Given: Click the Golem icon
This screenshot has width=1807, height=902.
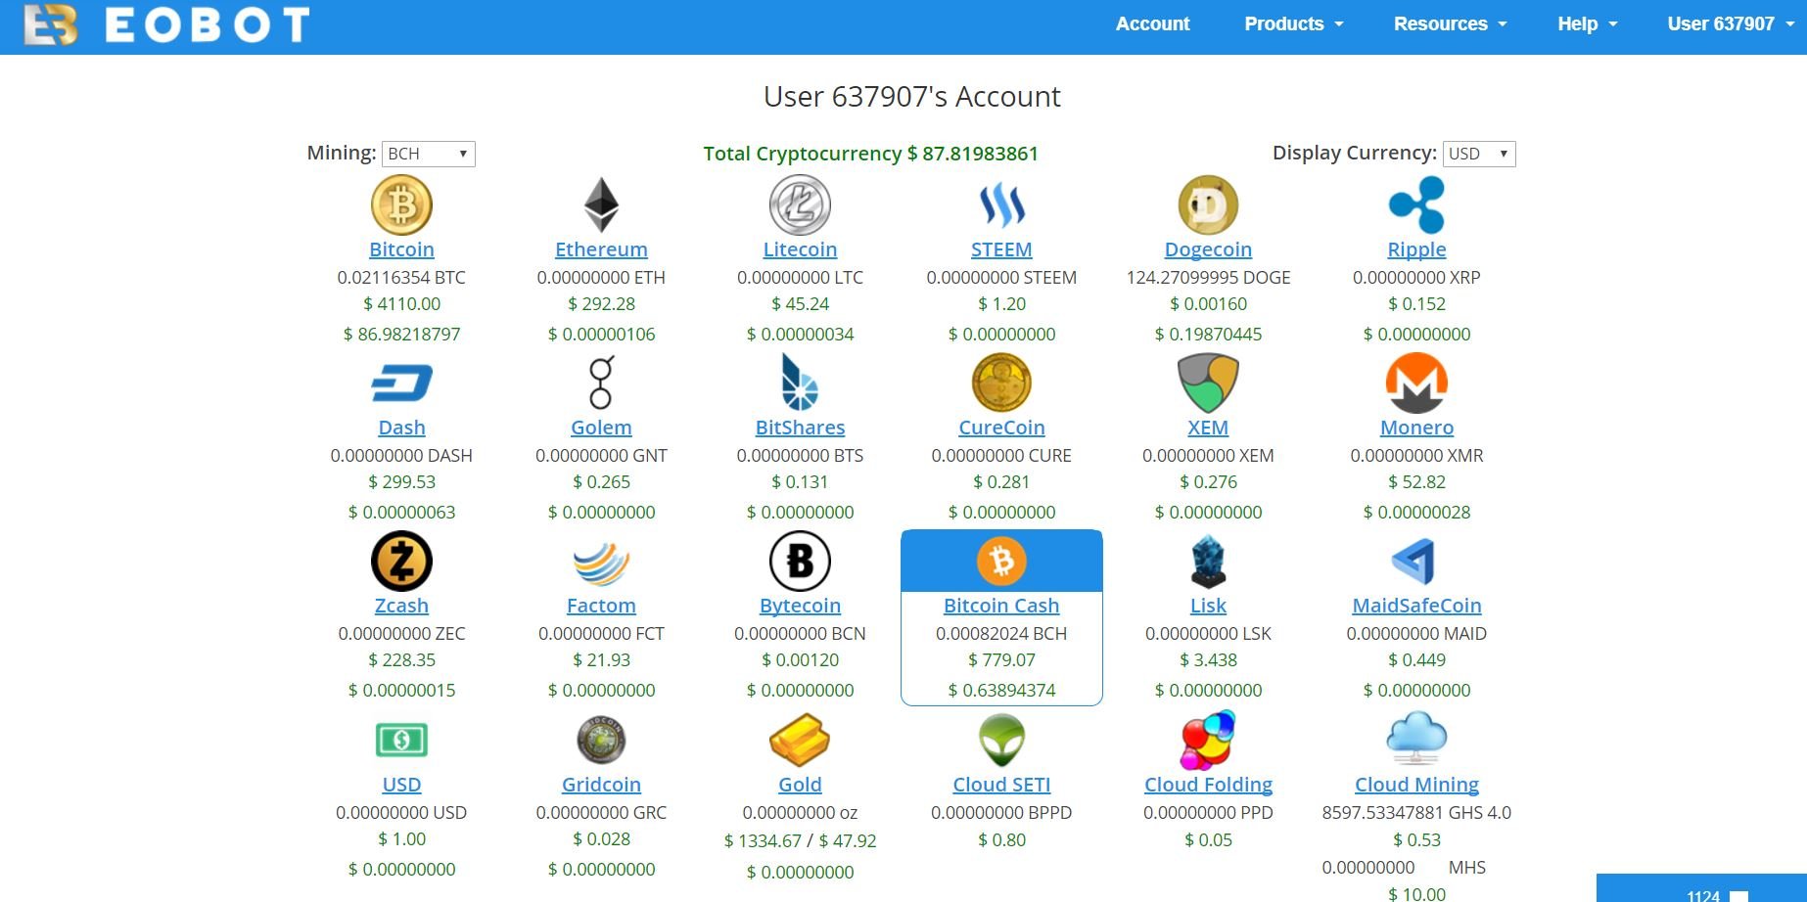Looking at the screenshot, I should point(601,383).
